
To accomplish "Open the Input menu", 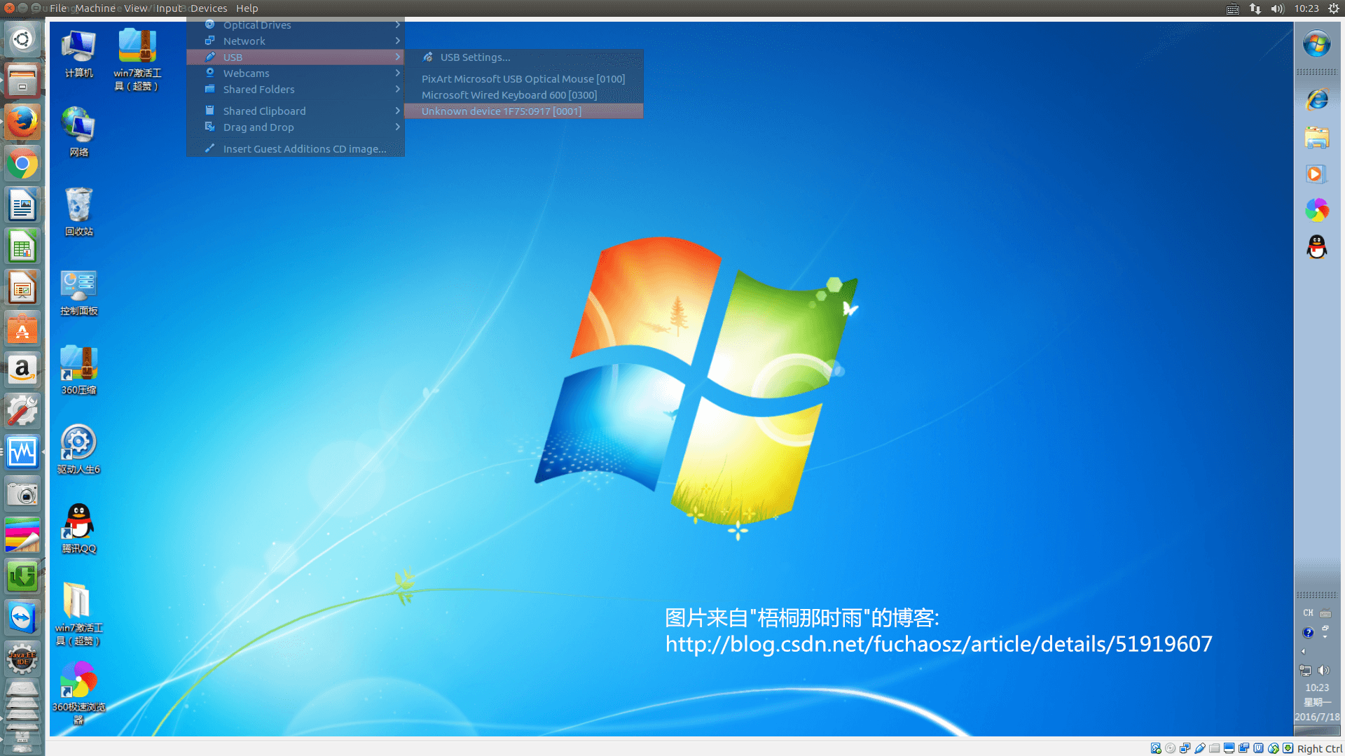I will pos(169,8).
